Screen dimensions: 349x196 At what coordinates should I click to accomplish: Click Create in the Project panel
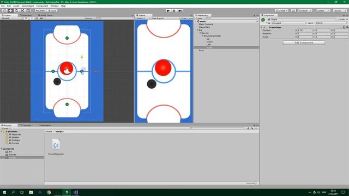(5, 128)
